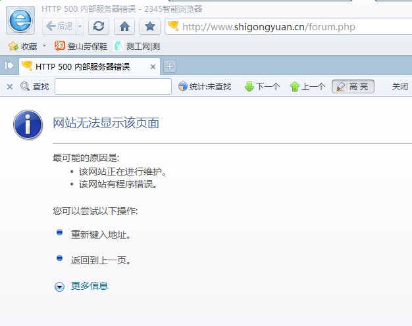This screenshot has height=326, width=412.
Task: Open the 测工网|测 bookmark
Action: [137, 46]
